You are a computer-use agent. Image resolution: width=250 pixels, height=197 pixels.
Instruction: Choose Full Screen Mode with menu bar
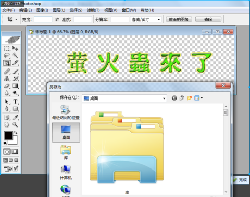point(11,160)
